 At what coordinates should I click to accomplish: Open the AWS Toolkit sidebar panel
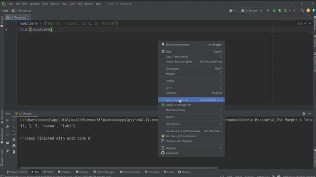(x=2, y=158)
